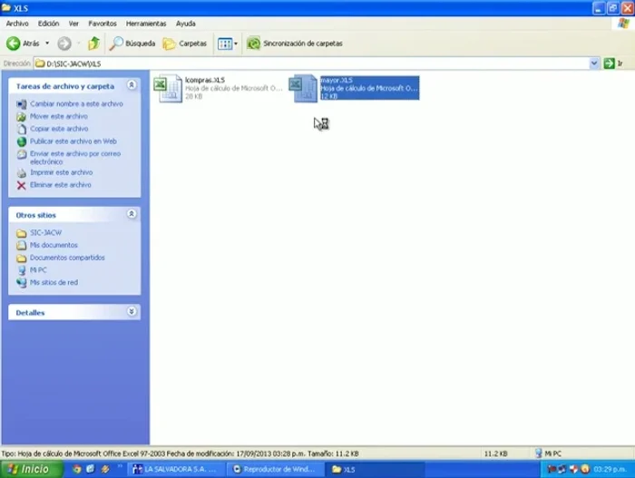Image resolution: width=635 pixels, height=478 pixels.
Task: Click the Mis documentos folder icon
Action: coord(22,246)
